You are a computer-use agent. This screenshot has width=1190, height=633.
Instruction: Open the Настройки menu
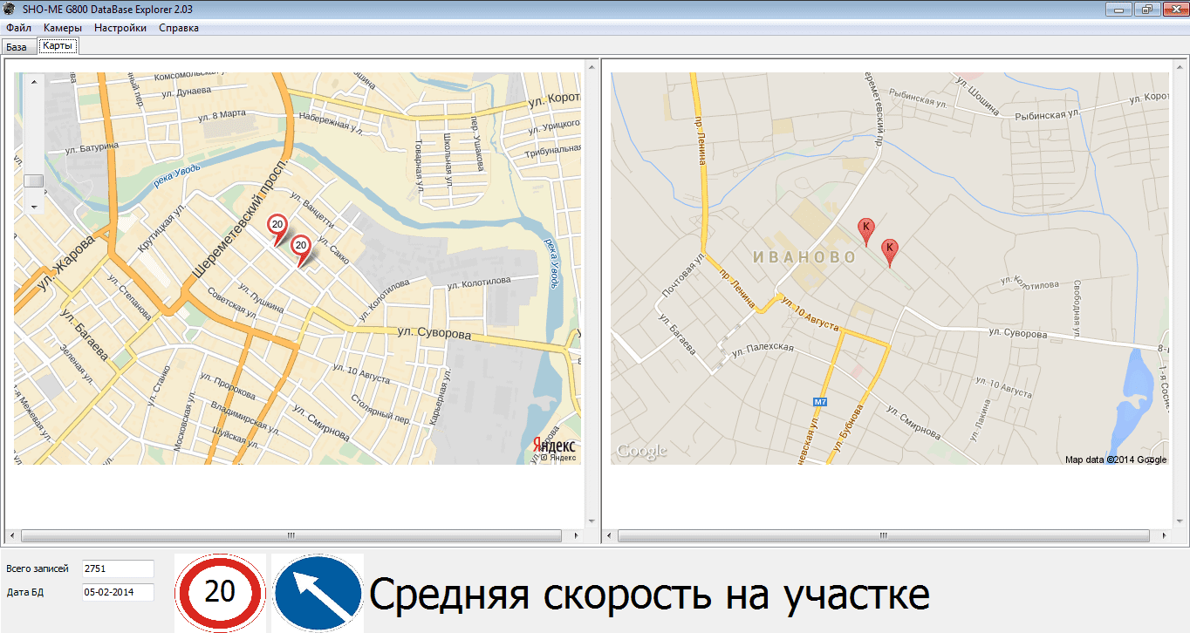120,28
